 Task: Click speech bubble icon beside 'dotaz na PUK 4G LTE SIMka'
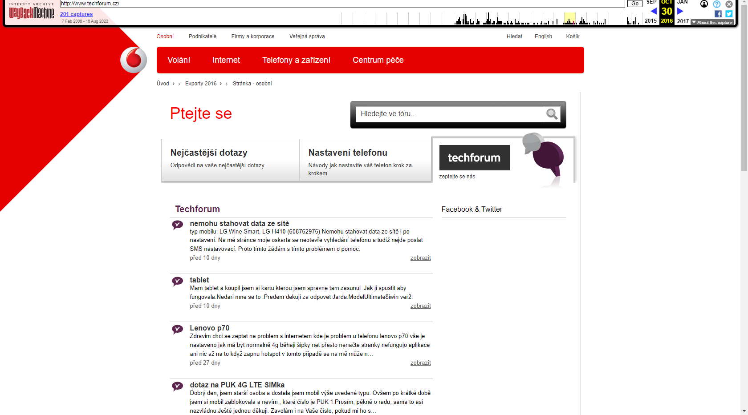(177, 386)
